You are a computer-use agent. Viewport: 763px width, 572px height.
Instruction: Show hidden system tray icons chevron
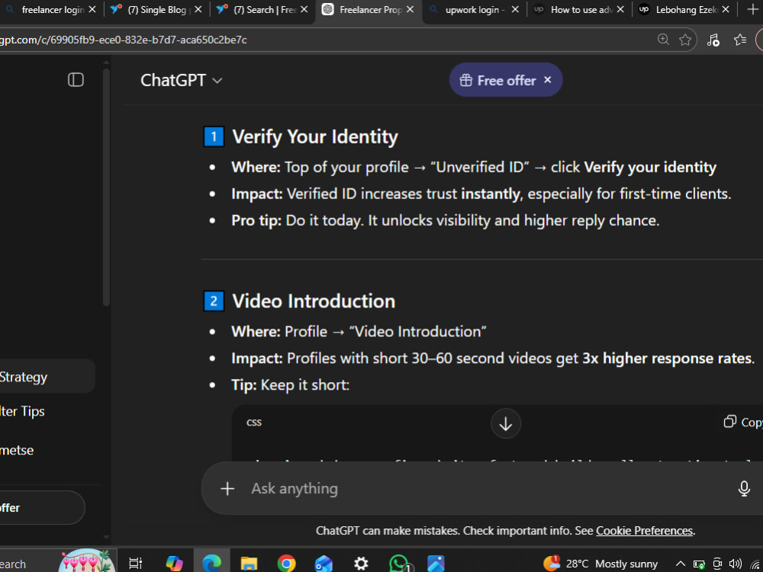point(681,564)
